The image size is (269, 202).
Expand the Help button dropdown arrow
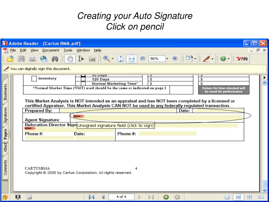(x=229, y=59)
